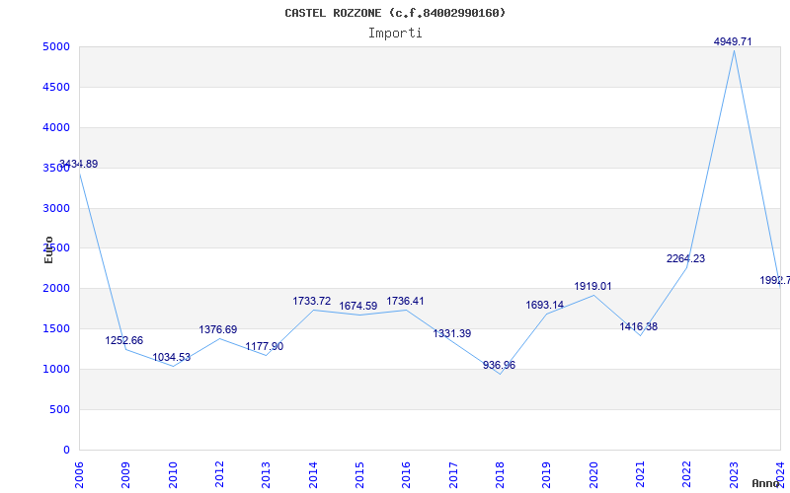Screen dimensions: 790x493
Task: Click the x-axis year 2006
Action: [x=79, y=475]
